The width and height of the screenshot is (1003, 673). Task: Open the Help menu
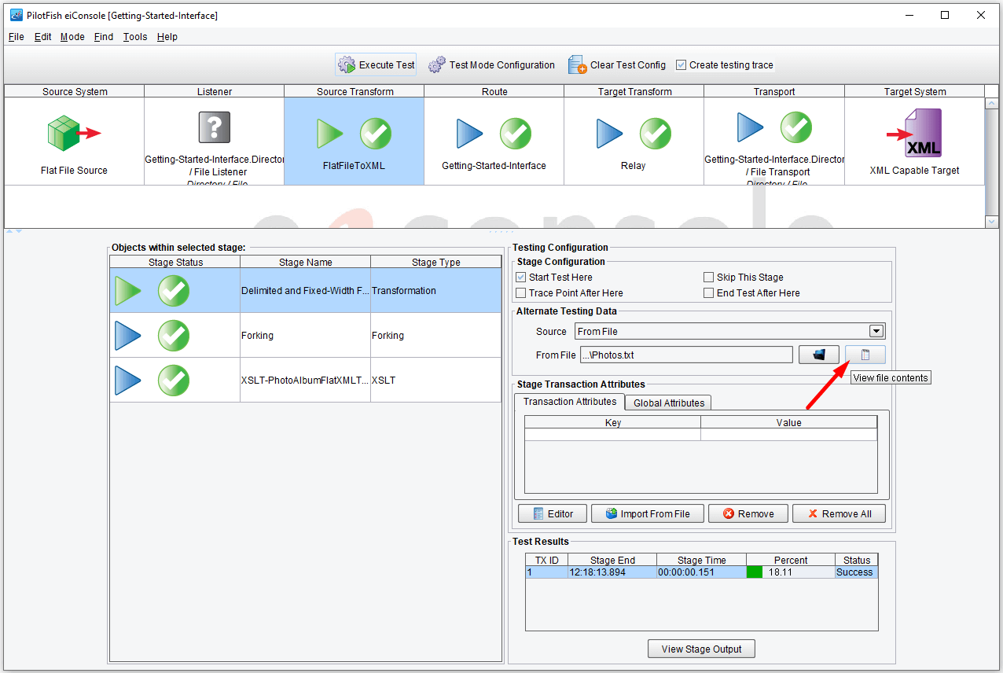point(167,37)
